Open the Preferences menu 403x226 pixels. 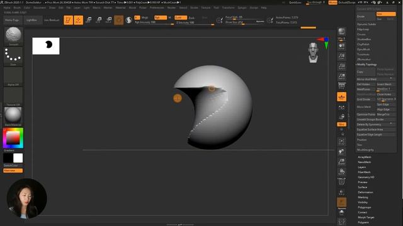pyautogui.click(x=157, y=8)
